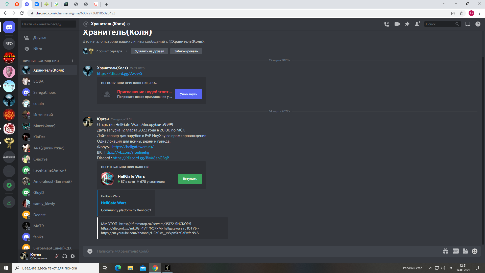The height and width of the screenshot is (273, 485).
Task: Click message input Написать @Хранитель(Коля)
Action: pyautogui.click(x=268, y=251)
